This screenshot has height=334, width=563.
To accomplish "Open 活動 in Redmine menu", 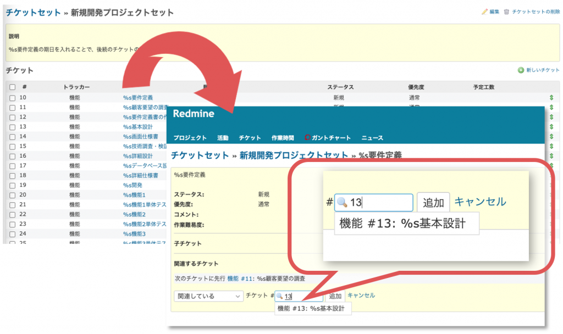I will 223,138.
